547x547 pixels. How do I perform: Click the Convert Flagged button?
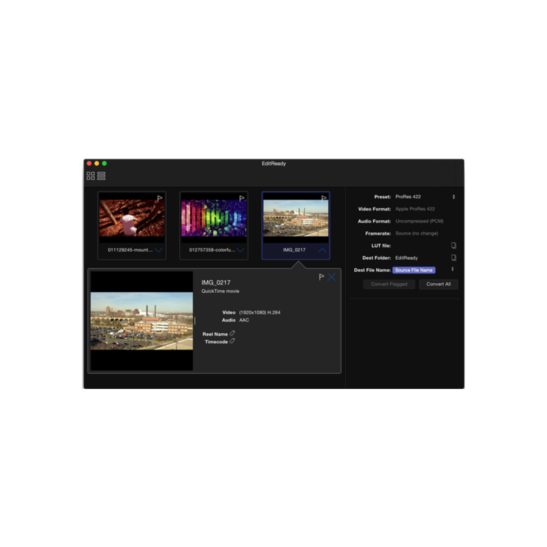coord(389,284)
